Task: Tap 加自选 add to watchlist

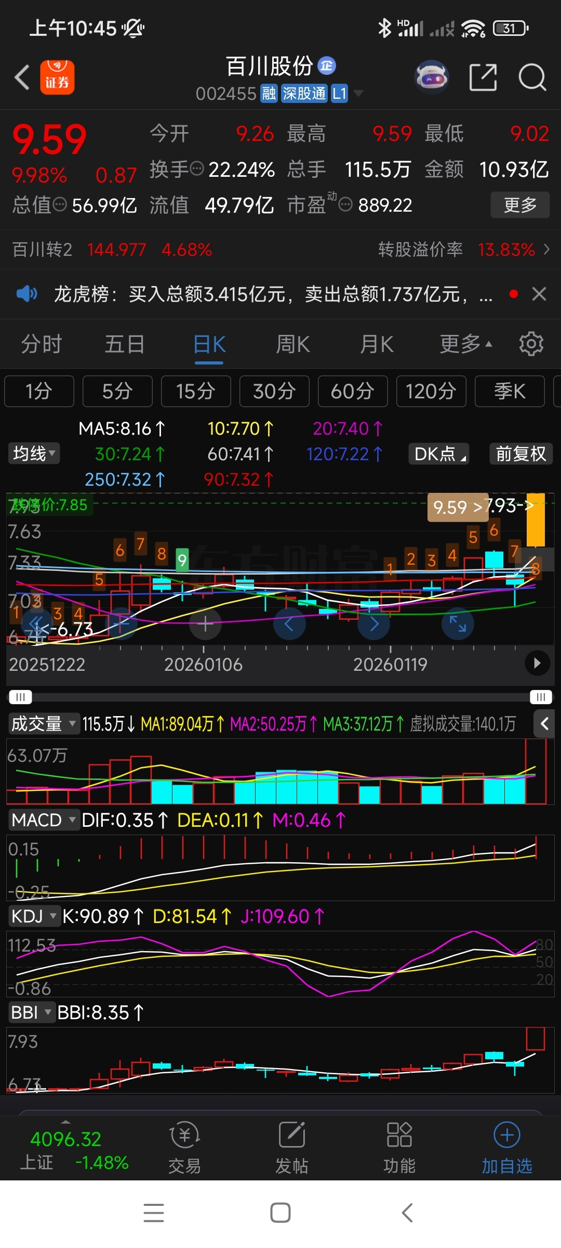Action: [507, 1148]
